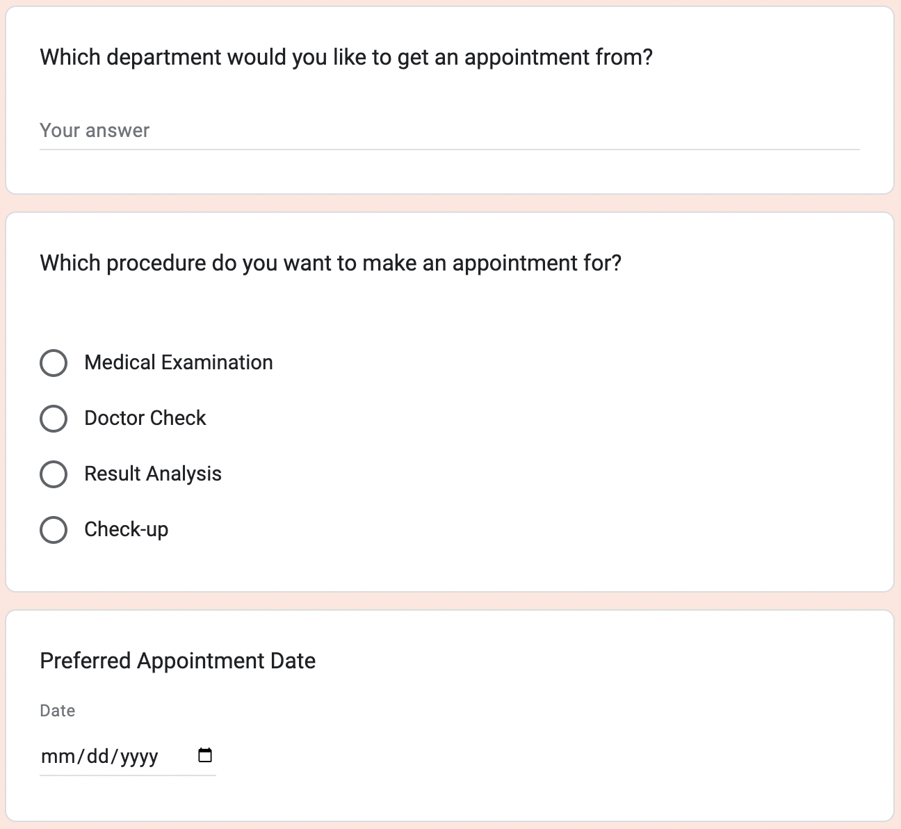Click the 'Result Analysis' option label
This screenshot has width=901, height=829.
[152, 474]
